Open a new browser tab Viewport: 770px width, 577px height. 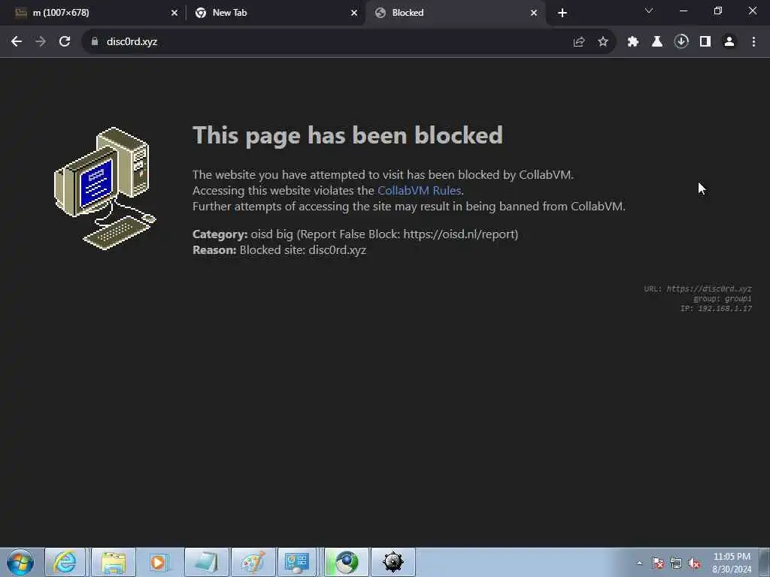tap(562, 13)
